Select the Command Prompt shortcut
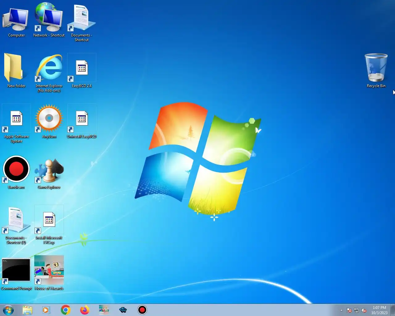 point(16,274)
